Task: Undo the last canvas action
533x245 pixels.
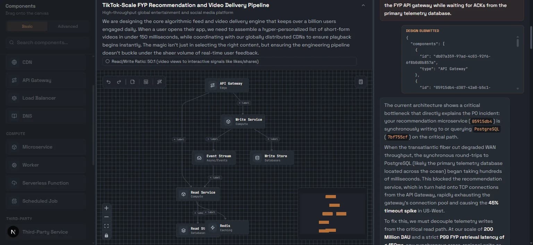Action: pyautogui.click(x=109, y=82)
